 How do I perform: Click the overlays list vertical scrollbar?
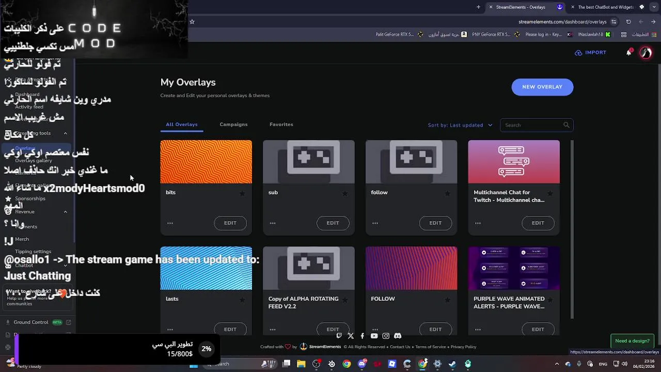click(572, 229)
